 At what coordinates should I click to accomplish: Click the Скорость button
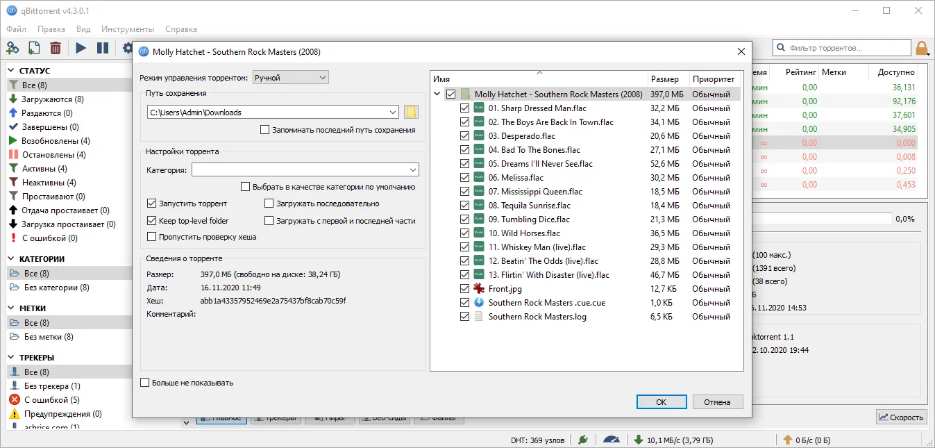pyautogui.click(x=902, y=417)
